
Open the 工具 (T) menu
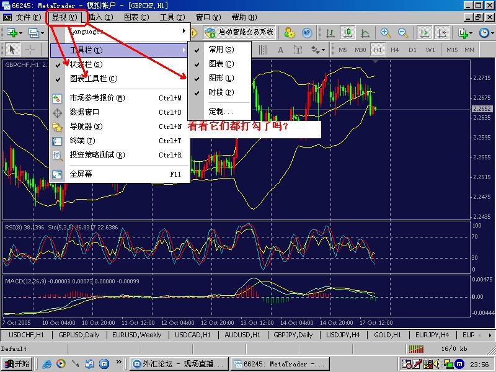(172, 17)
